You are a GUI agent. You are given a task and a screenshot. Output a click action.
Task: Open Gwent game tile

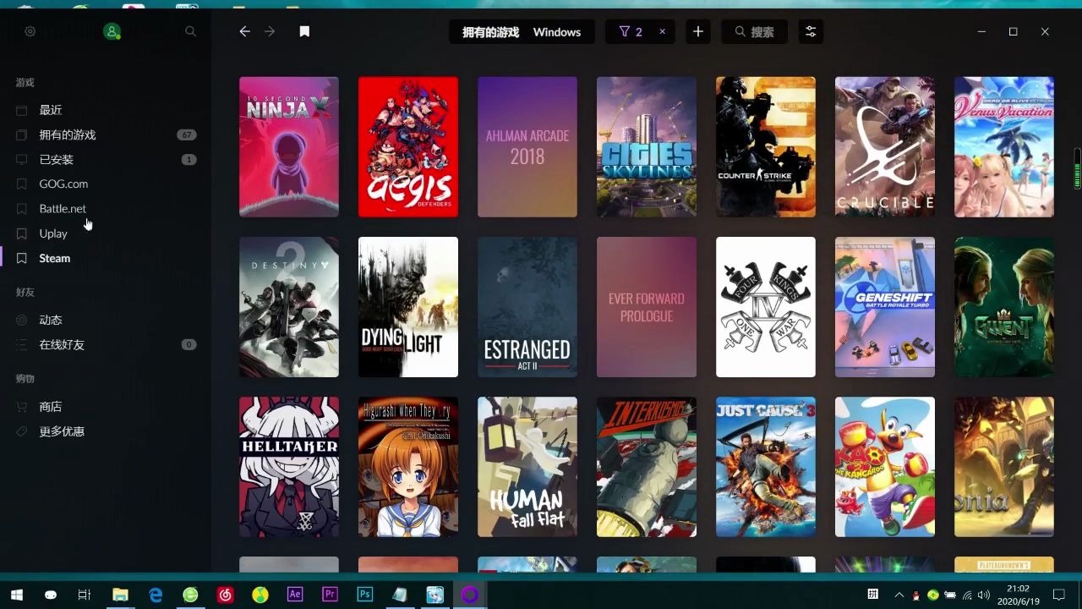point(1004,307)
